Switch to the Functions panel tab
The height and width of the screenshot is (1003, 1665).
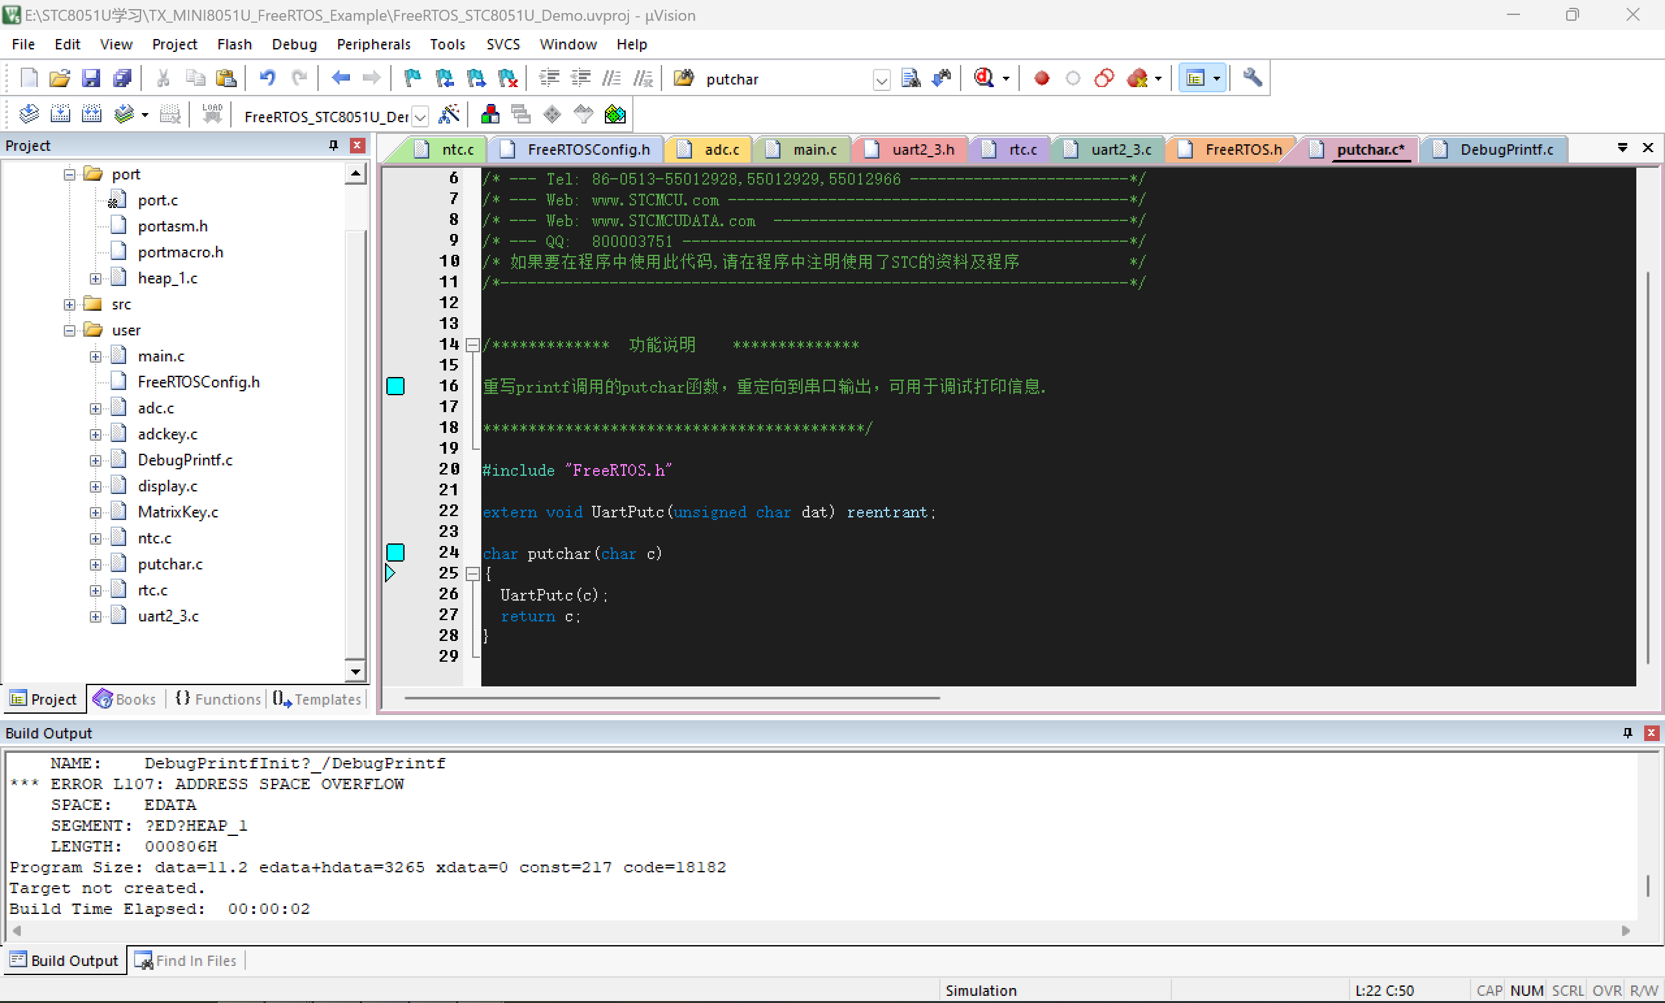pyautogui.click(x=218, y=699)
